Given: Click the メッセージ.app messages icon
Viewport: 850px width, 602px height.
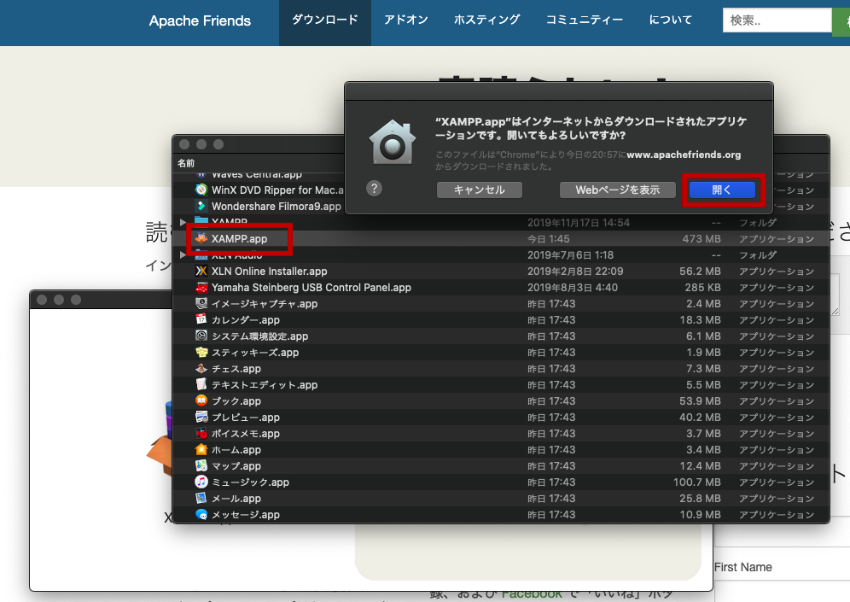Looking at the screenshot, I should pyautogui.click(x=201, y=514).
